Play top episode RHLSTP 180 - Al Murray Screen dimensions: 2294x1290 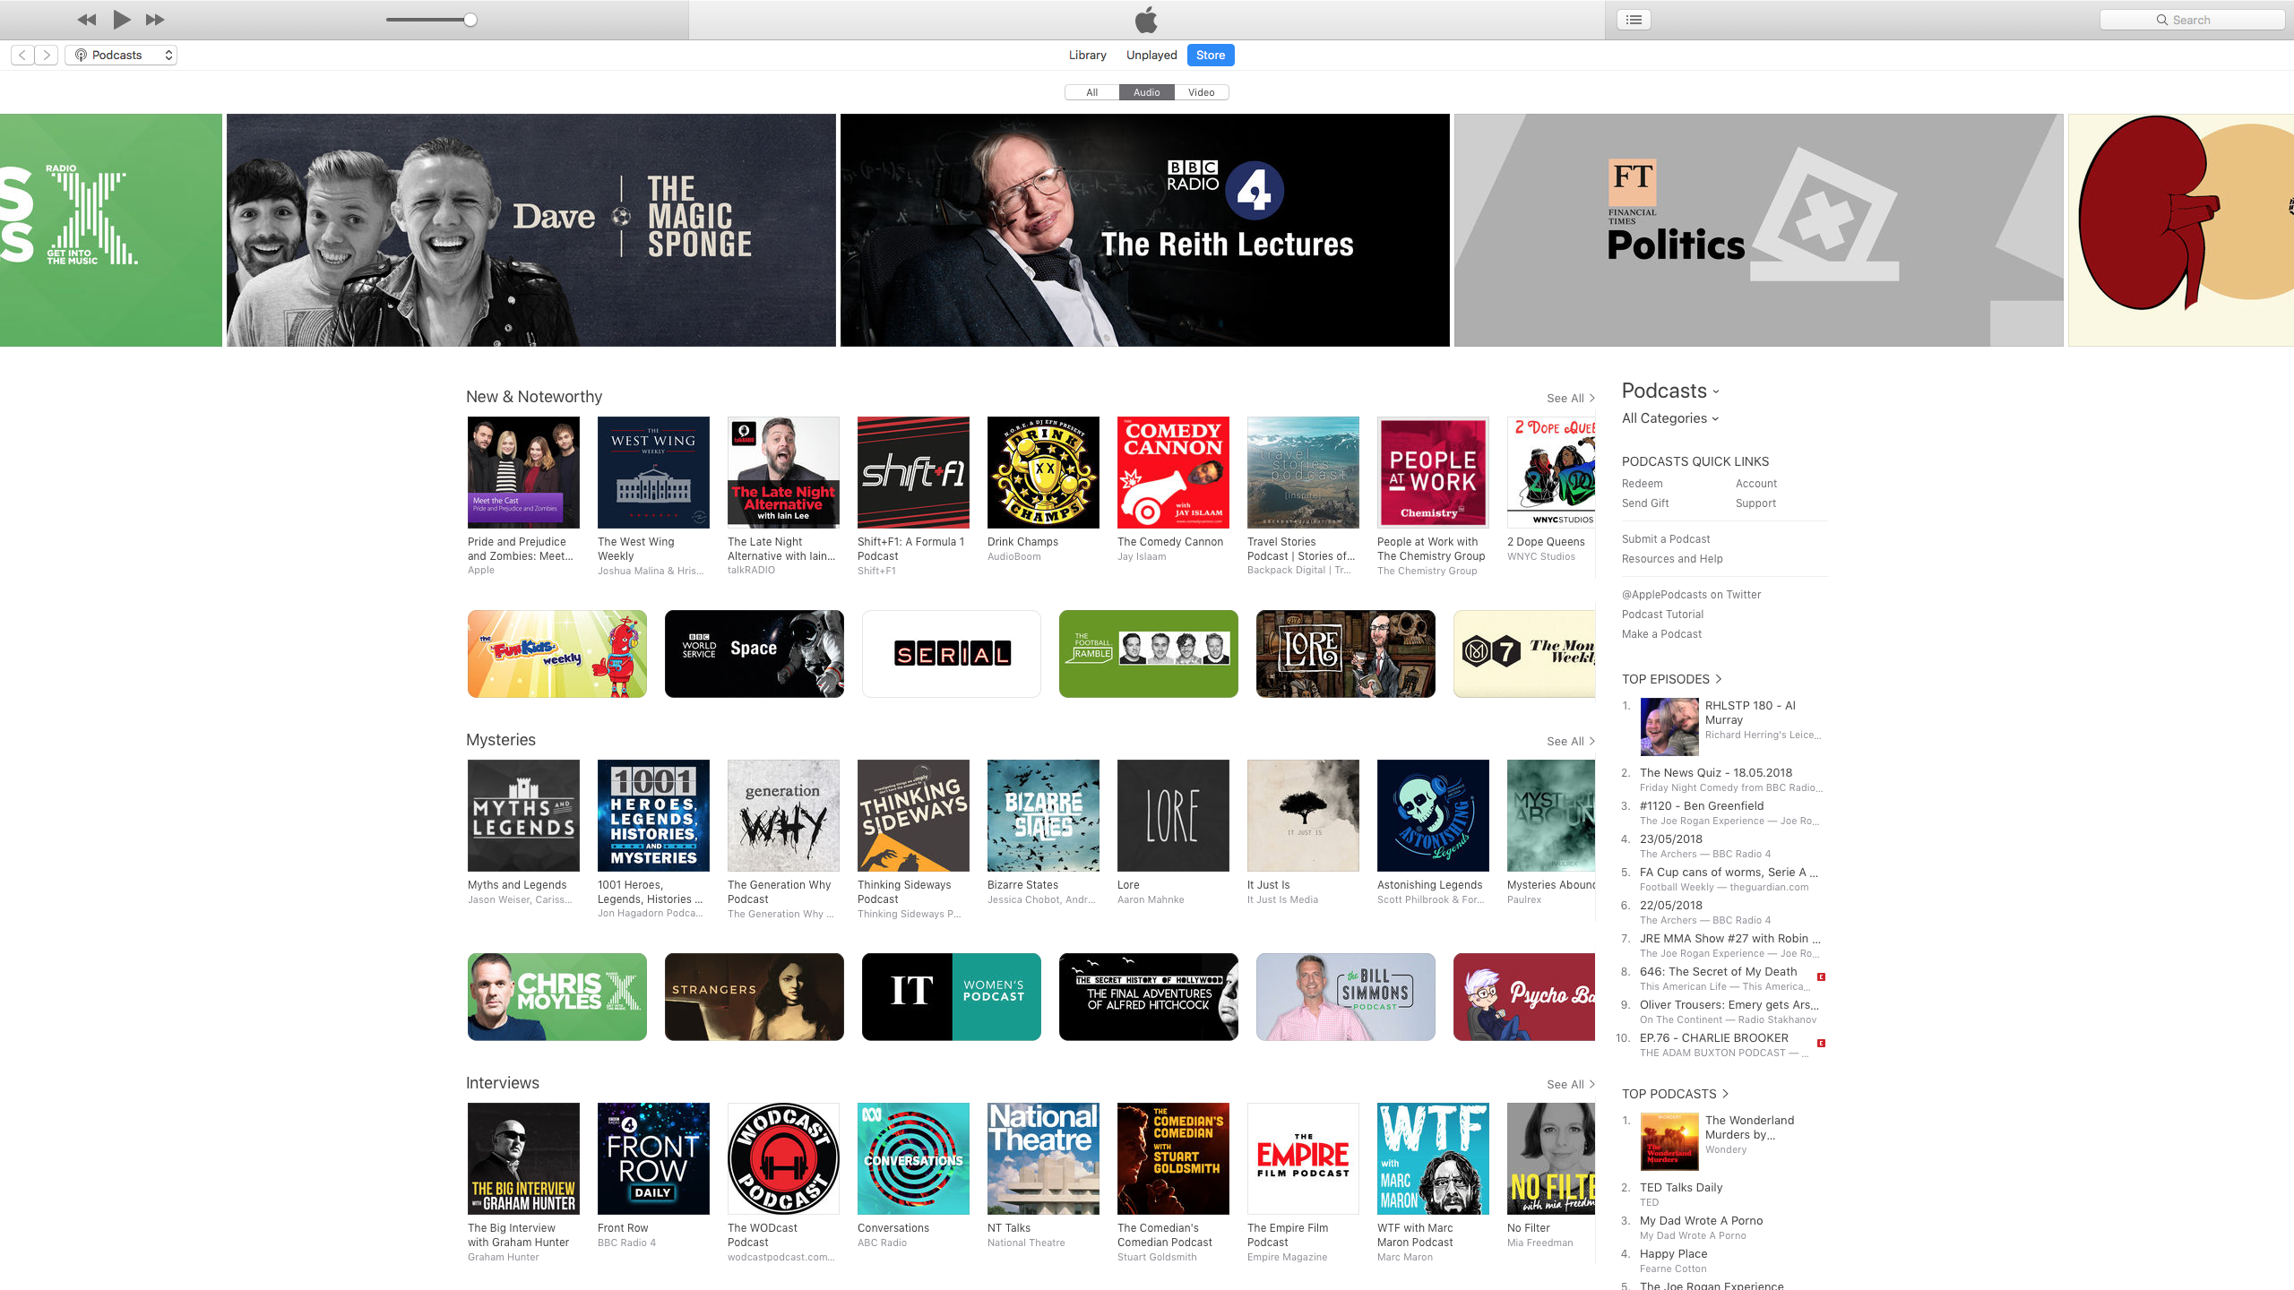click(x=1669, y=727)
